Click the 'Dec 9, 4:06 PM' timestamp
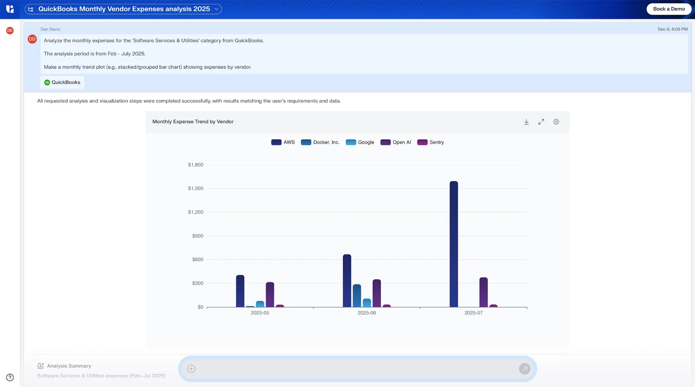This screenshot has height=387, width=695. [672, 29]
